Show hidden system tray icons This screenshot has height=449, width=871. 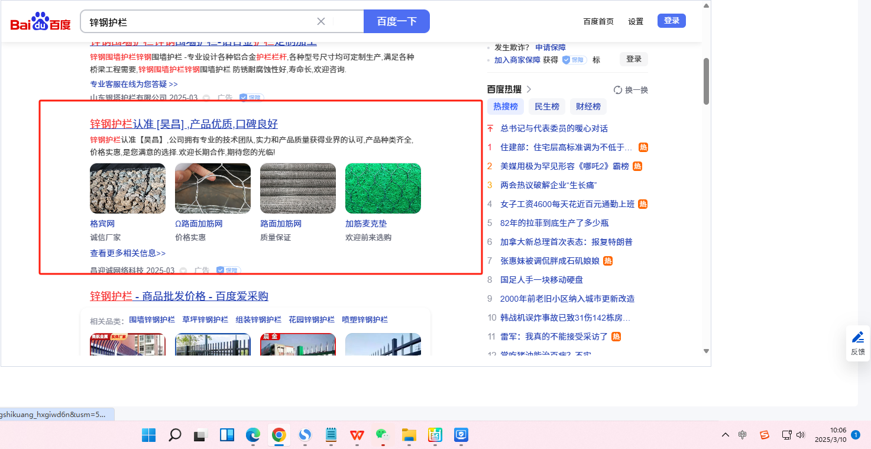(726, 435)
